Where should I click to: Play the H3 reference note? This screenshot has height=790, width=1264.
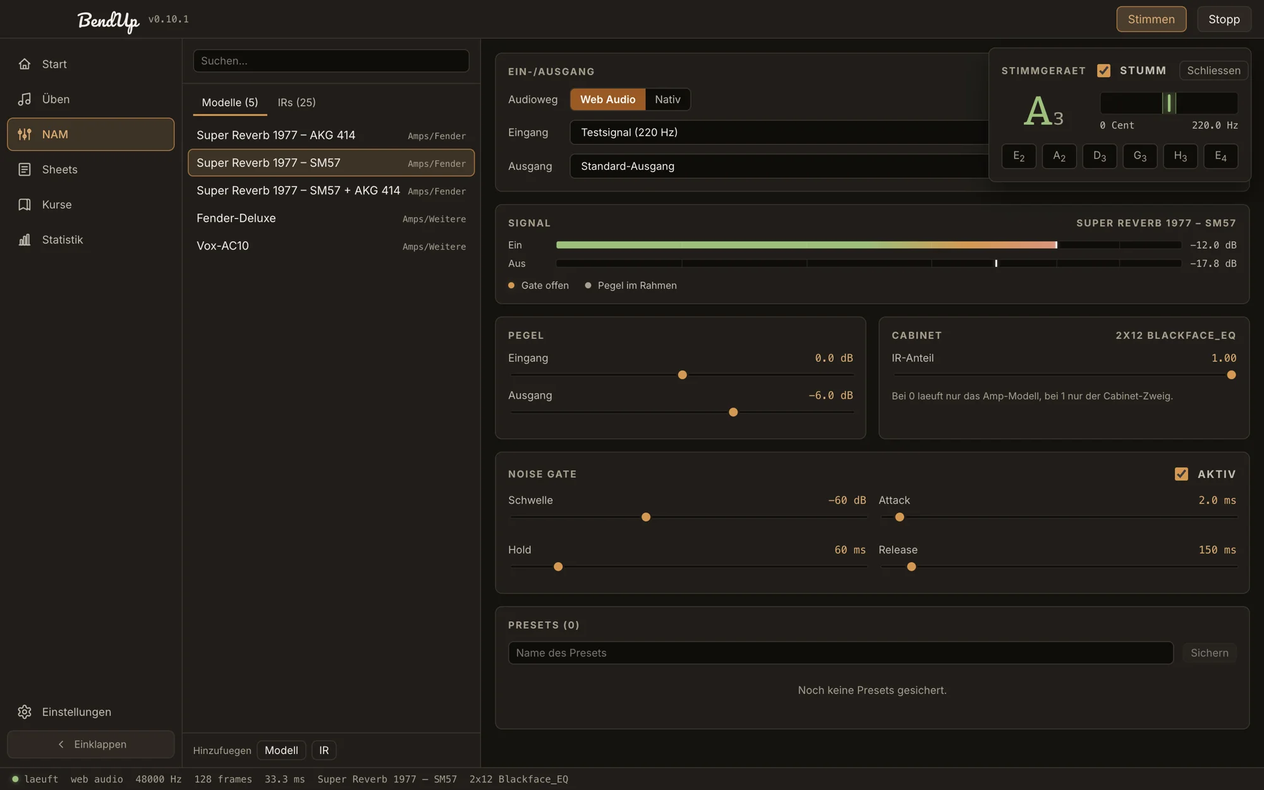pos(1181,156)
